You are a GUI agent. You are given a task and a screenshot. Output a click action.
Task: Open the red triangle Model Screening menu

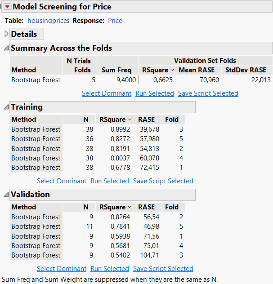[x=7, y=7]
